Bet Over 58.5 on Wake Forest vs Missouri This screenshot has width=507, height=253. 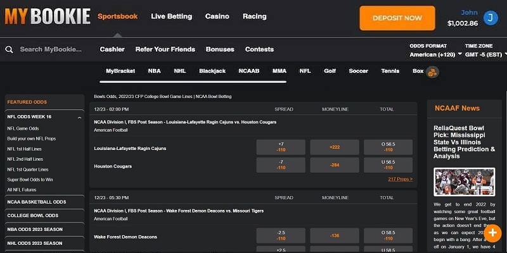[x=388, y=236]
